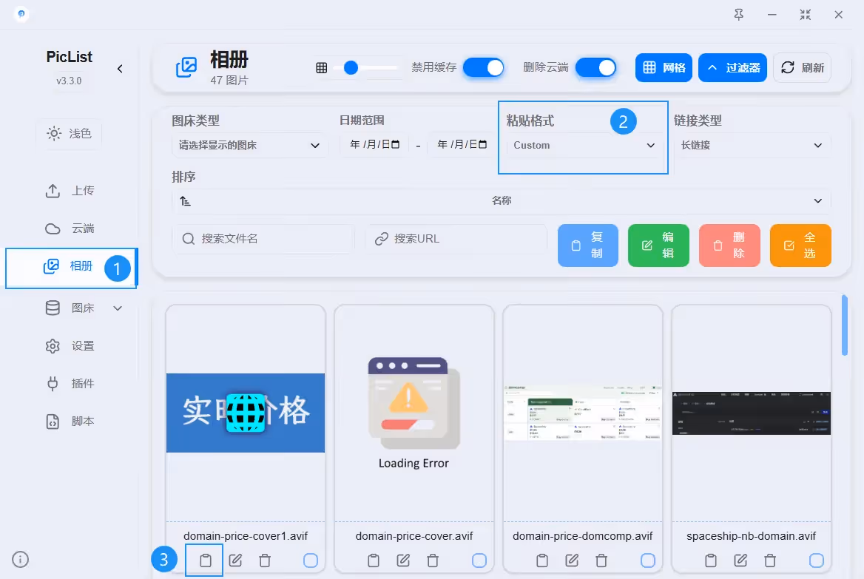Select checkbox for domain-price-cover1.avif

(311, 561)
